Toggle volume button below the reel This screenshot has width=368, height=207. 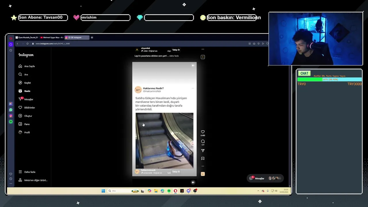(x=193, y=182)
